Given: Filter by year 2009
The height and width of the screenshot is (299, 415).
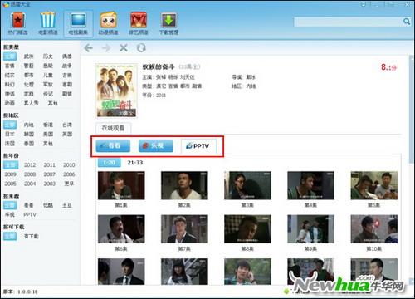Looking at the screenshot, I should (11, 174).
